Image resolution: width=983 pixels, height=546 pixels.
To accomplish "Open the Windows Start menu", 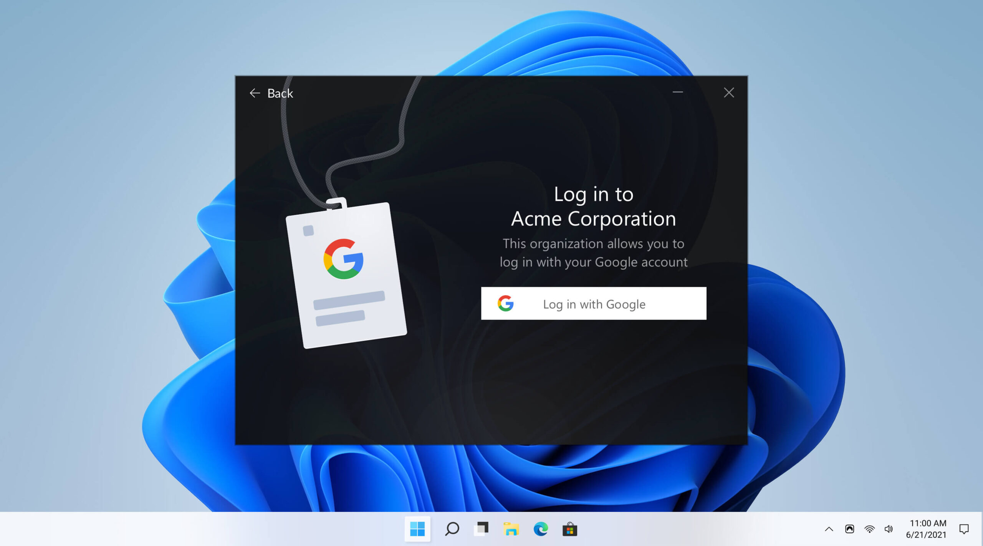I will click(x=417, y=529).
